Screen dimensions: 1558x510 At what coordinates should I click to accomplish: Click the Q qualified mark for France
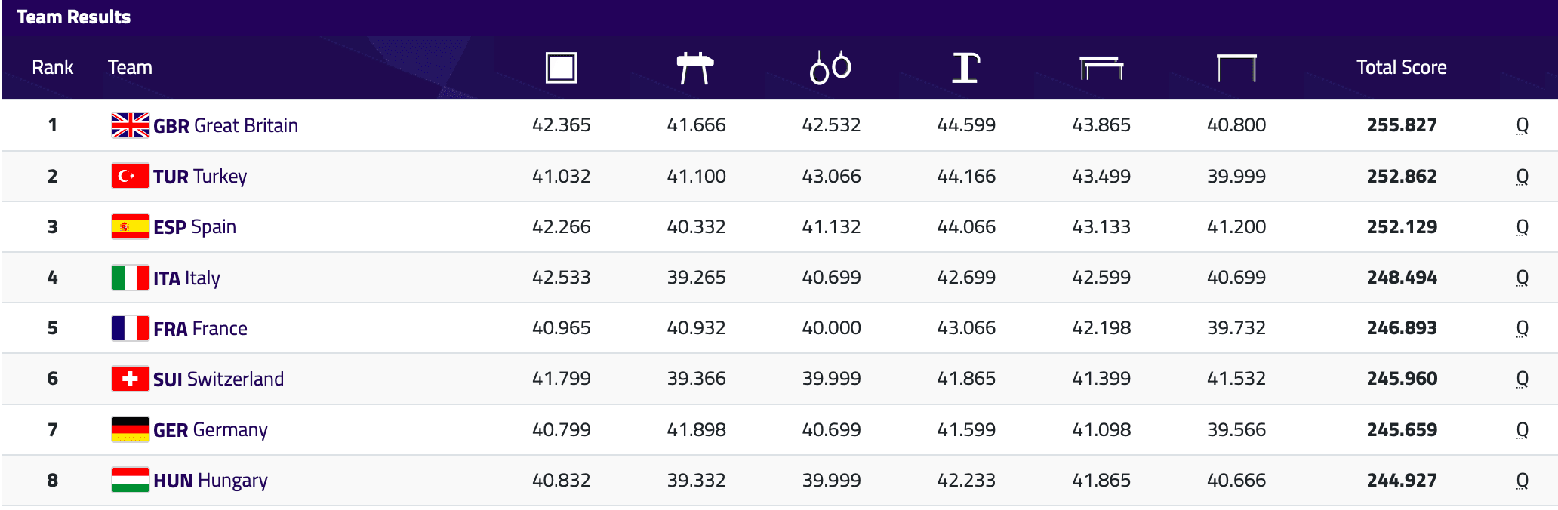pyautogui.click(x=1522, y=328)
